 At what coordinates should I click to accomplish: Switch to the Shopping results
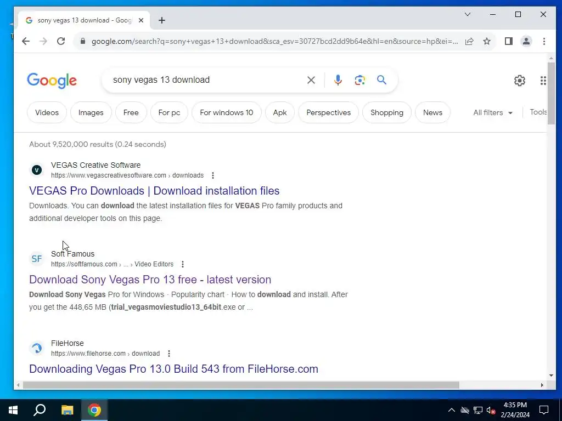tap(387, 112)
